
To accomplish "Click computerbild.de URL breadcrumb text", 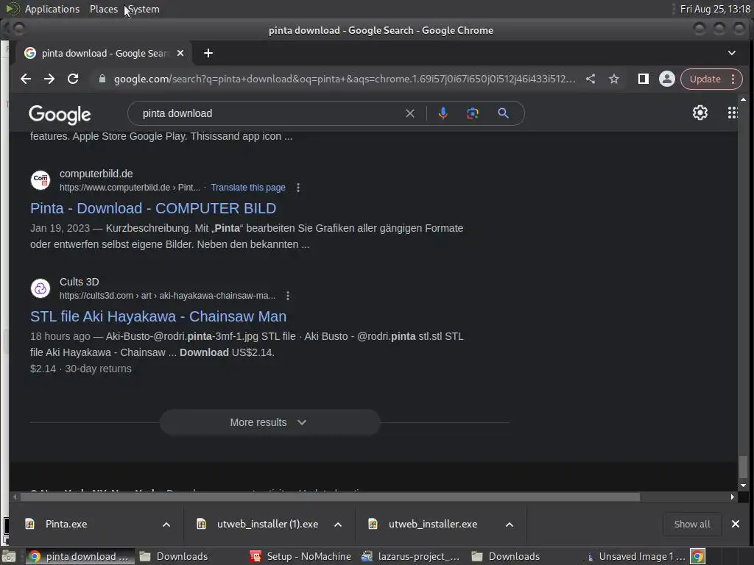I will coord(130,188).
